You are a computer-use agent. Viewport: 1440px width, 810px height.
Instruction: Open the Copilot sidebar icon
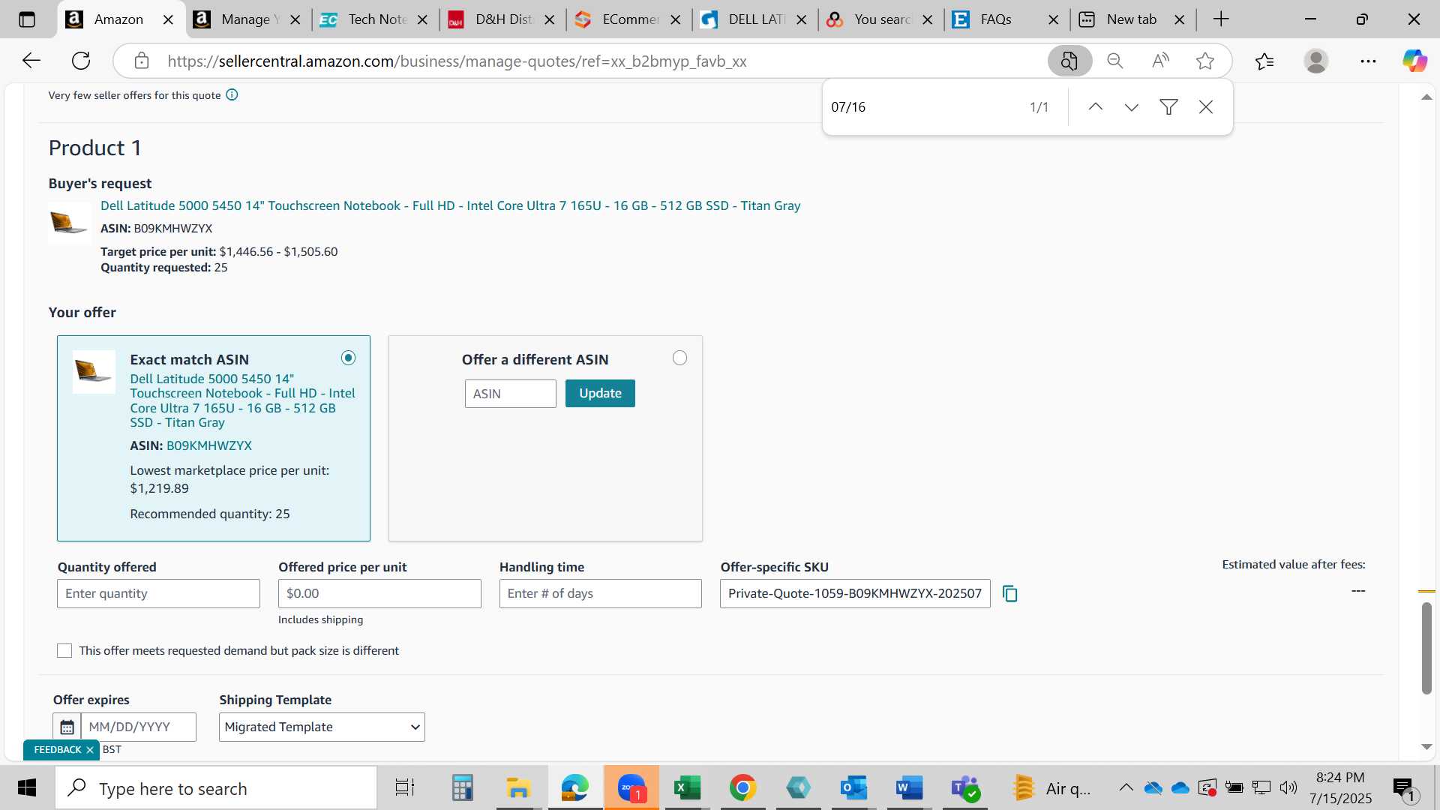coord(1414,61)
